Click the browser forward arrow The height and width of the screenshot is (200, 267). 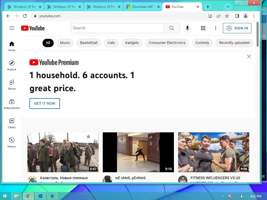click(16, 16)
